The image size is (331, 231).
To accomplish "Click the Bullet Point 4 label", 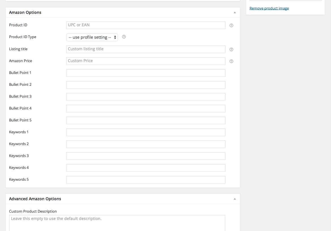I will [20, 108].
